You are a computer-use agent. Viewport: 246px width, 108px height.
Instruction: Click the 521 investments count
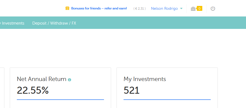click(x=132, y=90)
